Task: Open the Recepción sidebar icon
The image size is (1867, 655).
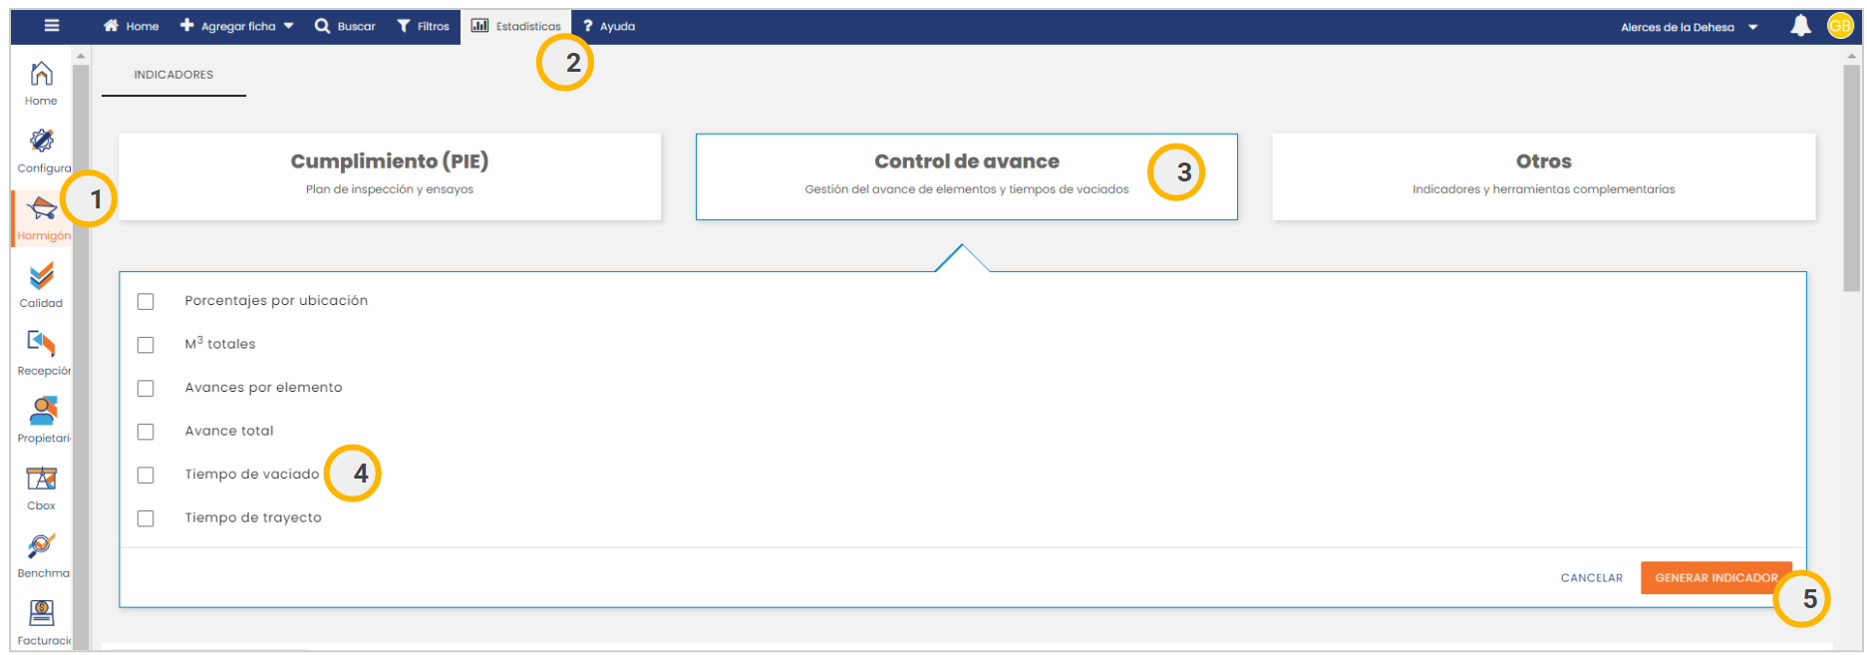Action: pyautogui.click(x=41, y=344)
